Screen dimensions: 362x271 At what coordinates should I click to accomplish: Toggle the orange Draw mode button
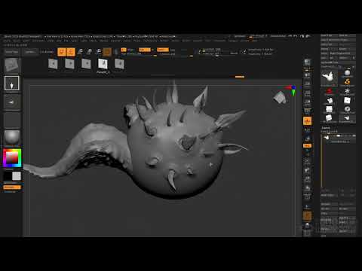71,52
